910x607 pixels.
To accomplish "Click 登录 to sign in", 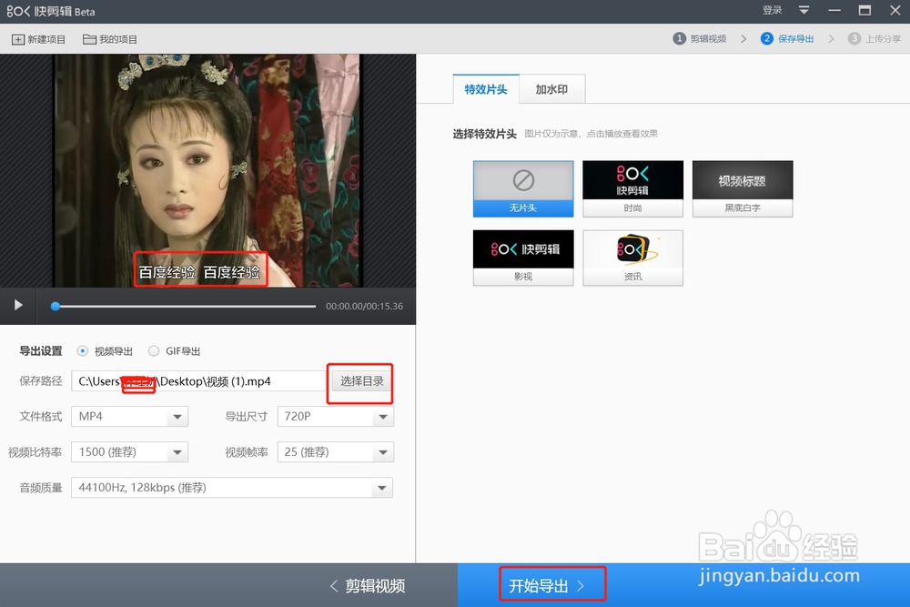I will tap(772, 10).
